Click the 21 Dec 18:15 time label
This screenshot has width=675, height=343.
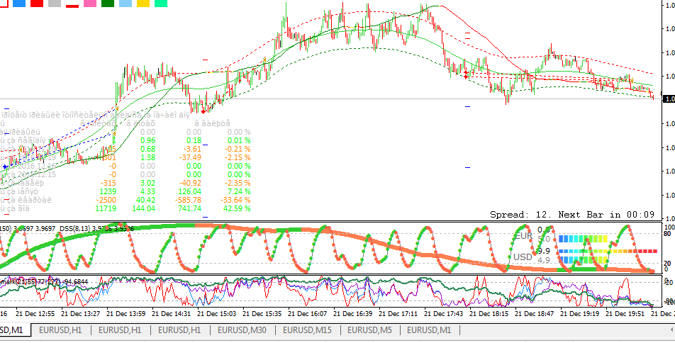[489, 314]
